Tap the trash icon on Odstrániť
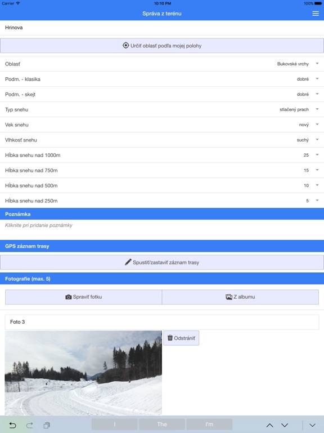The height and width of the screenshot is (433, 324). pyautogui.click(x=170, y=338)
